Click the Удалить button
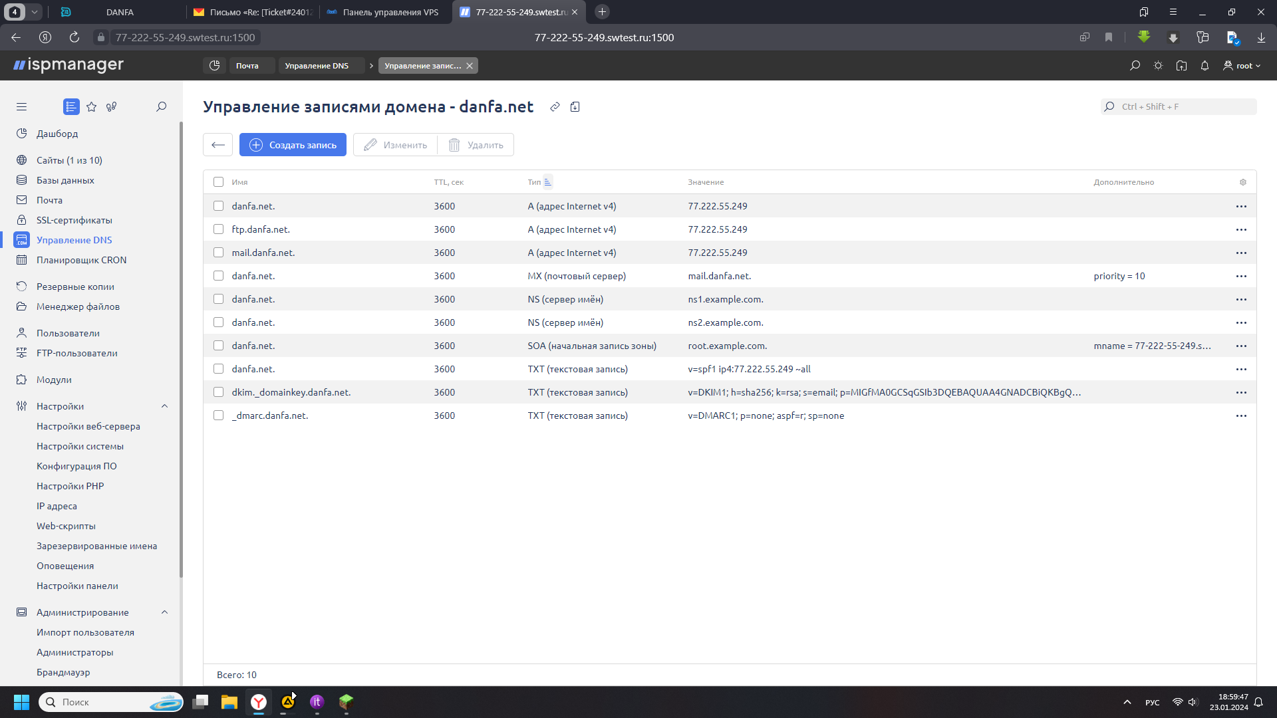Viewport: 1277px width, 718px height. tap(476, 145)
